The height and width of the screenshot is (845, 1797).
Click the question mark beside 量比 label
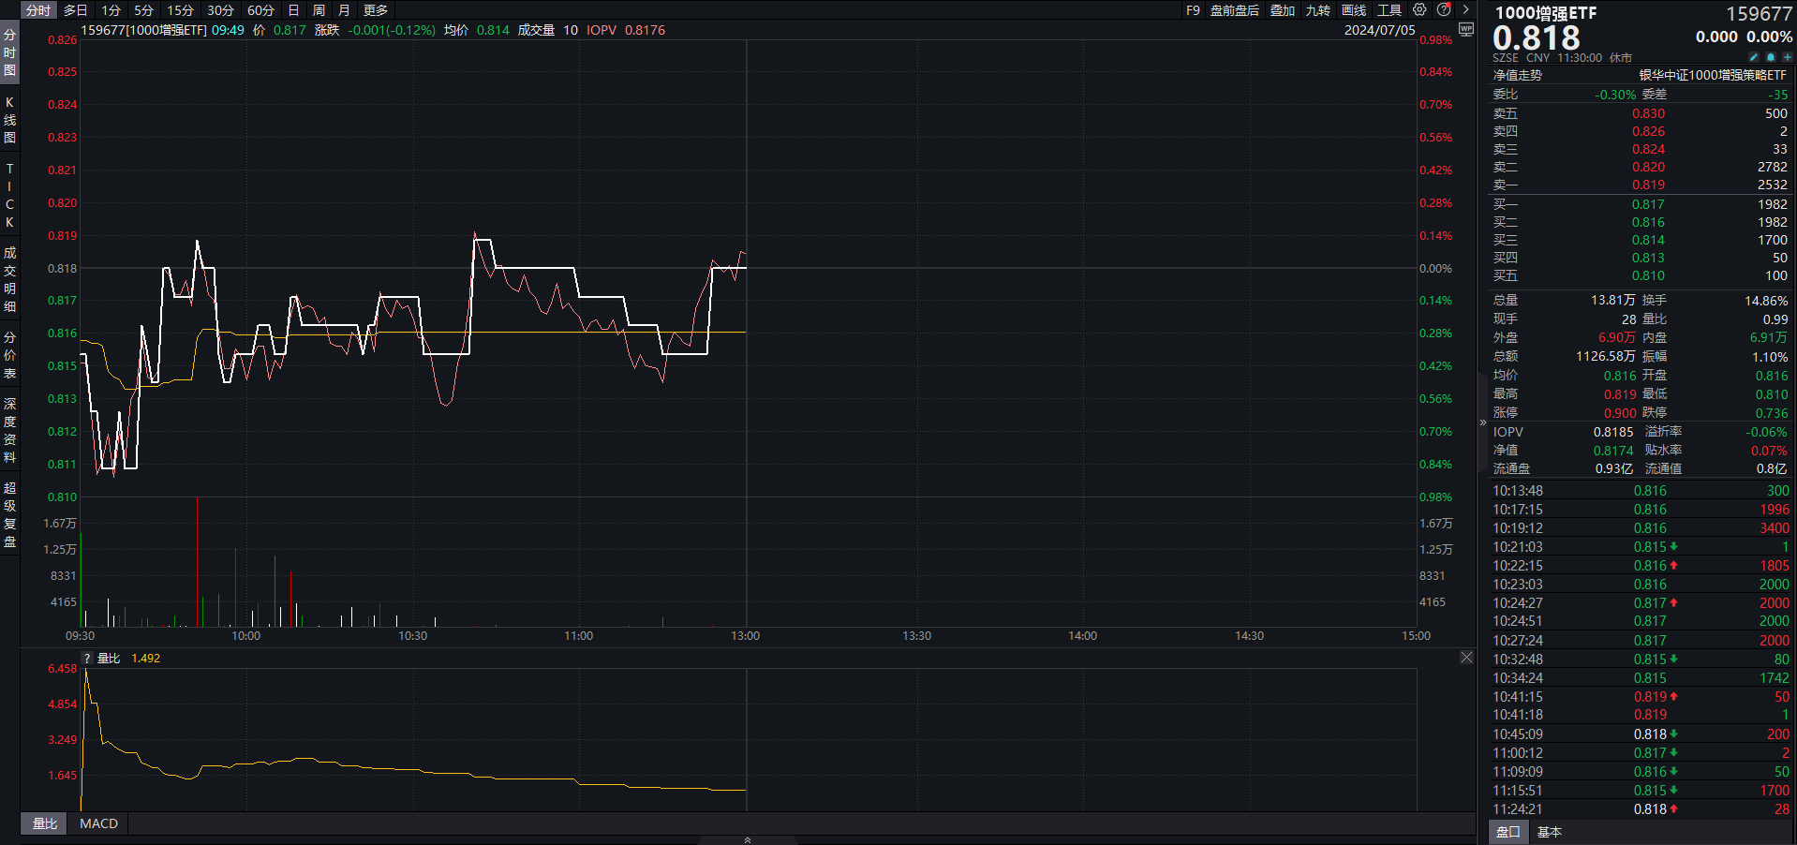point(87,659)
